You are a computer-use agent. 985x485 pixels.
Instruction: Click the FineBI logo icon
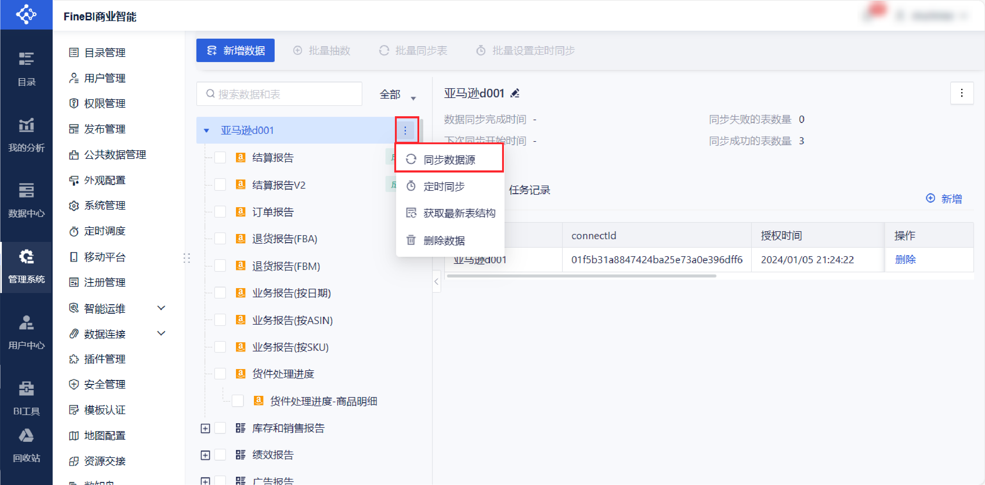click(x=26, y=15)
